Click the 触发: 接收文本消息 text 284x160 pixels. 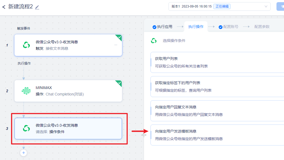(52, 49)
